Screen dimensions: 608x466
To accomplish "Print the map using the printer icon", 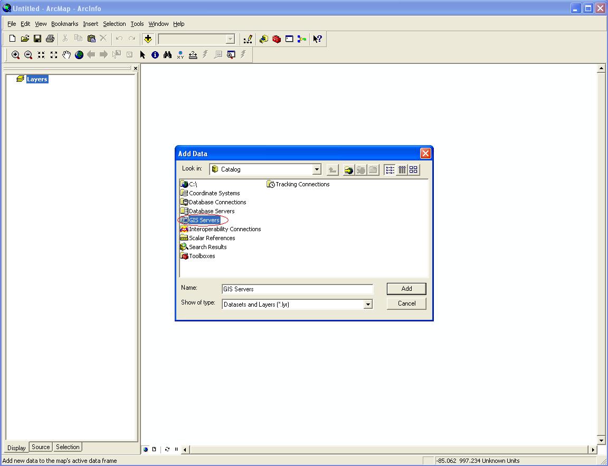I will (50, 39).
